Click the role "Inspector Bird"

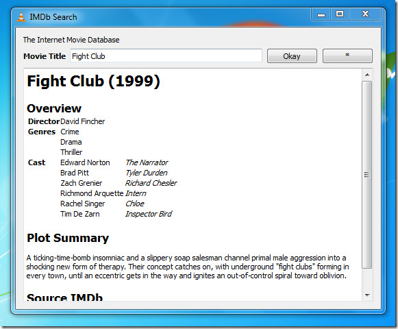pos(149,214)
